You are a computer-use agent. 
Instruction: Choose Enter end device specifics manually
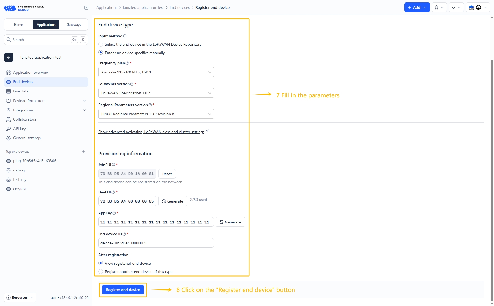click(x=101, y=53)
